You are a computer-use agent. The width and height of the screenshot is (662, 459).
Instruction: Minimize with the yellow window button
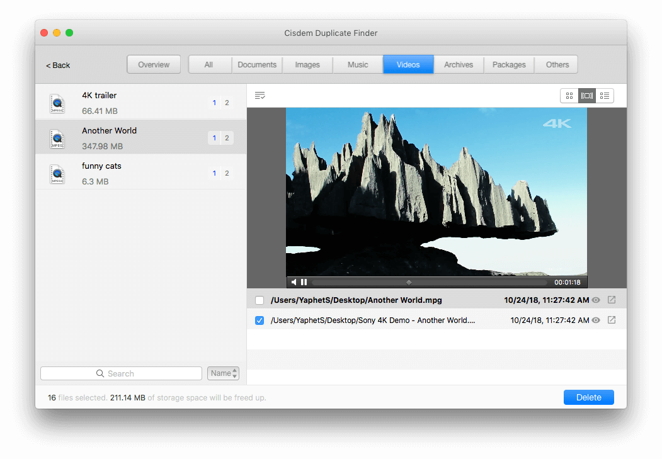pos(57,33)
